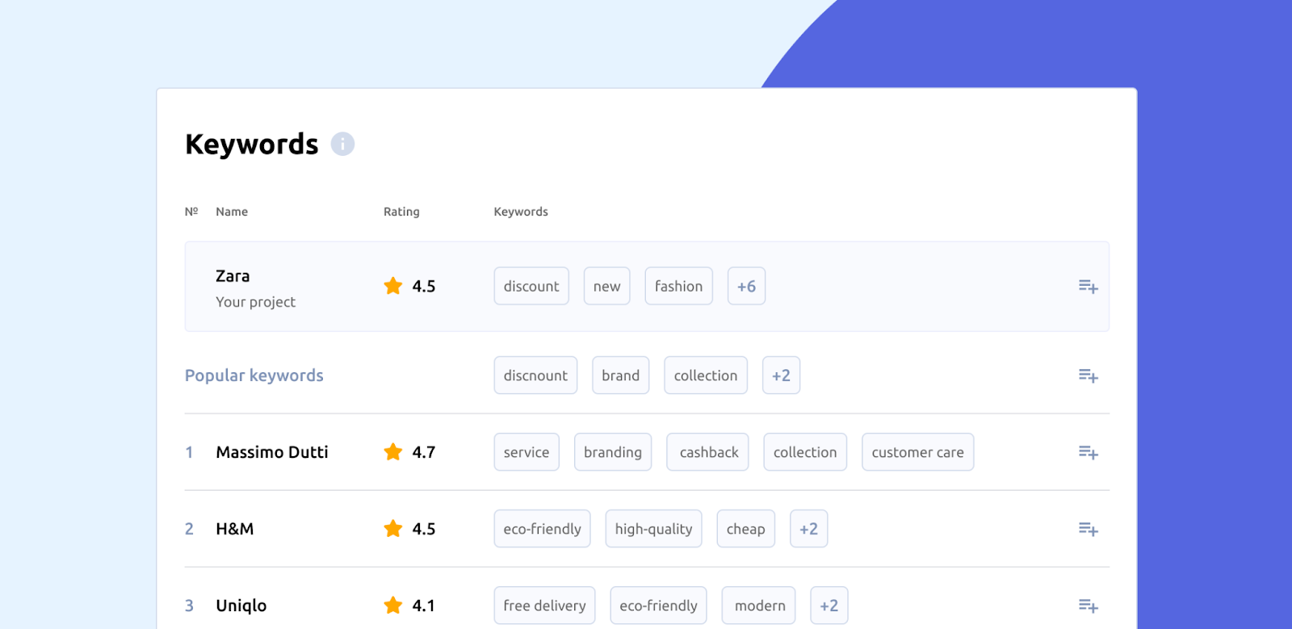Select 'eco-friendly' tag in Uniqlo row
Viewport: 1292px width, 629px height.
pyautogui.click(x=658, y=606)
